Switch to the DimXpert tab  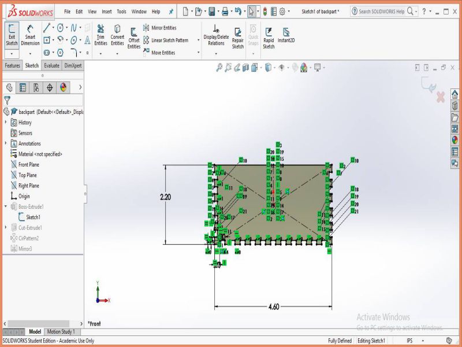pos(73,65)
